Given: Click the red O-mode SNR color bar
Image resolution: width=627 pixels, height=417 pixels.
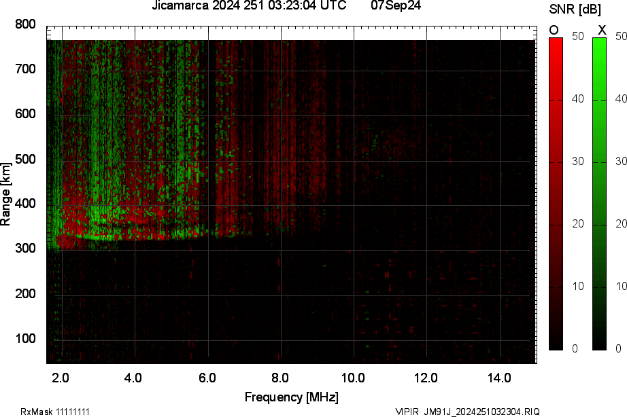Looking at the screenshot, I should point(556,194).
